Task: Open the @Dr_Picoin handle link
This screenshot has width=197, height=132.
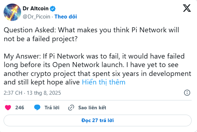Action: coord(36,17)
